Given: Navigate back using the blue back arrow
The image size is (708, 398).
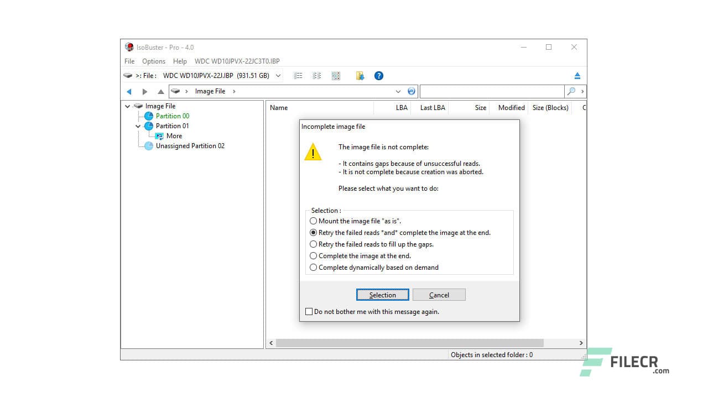Looking at the screenshot, I should (129, 91).
